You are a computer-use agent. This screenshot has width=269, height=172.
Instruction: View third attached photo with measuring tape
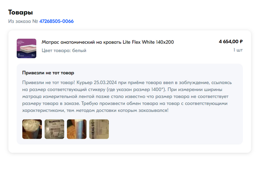click(77, 129)
